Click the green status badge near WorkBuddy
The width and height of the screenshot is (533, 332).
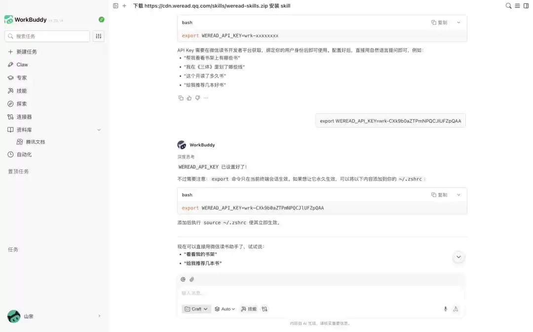coord(101,20)
